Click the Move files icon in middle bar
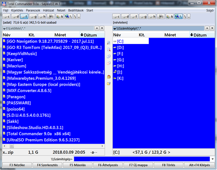Image resolution: width=217 pixels, height=170 pixels. coord(108,63)
